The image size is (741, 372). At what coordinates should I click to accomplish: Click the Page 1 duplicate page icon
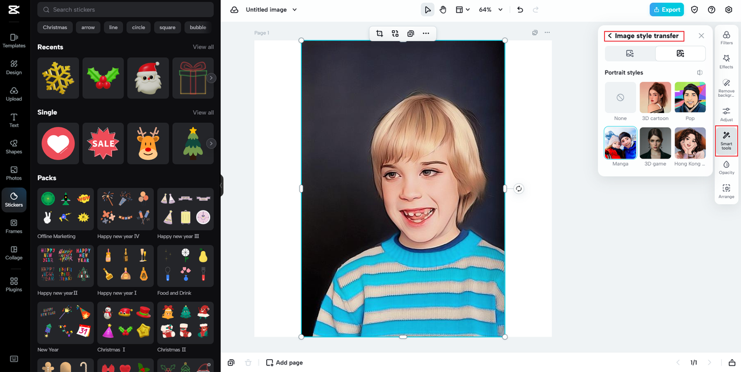(535, 33)
